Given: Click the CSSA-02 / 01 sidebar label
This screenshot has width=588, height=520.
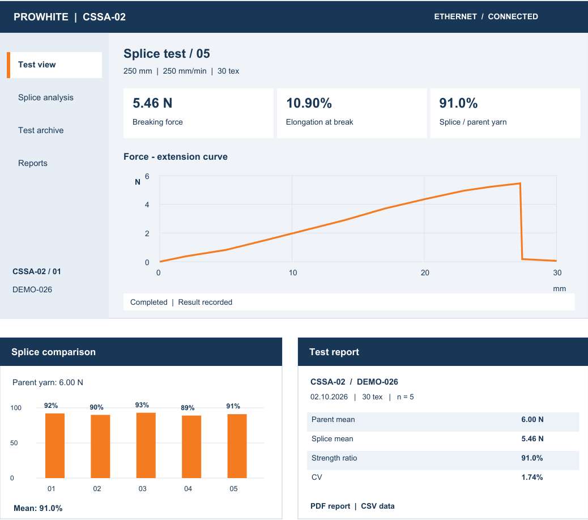Looking at the screenshot, I should (x=37, y=271).
